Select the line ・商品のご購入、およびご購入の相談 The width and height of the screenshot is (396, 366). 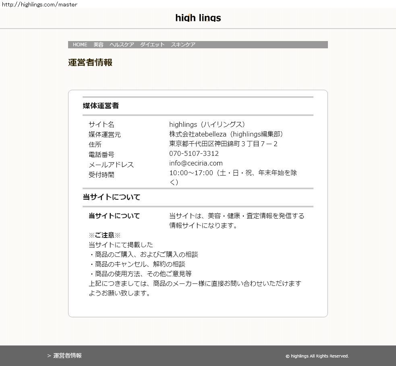[143, 254]
